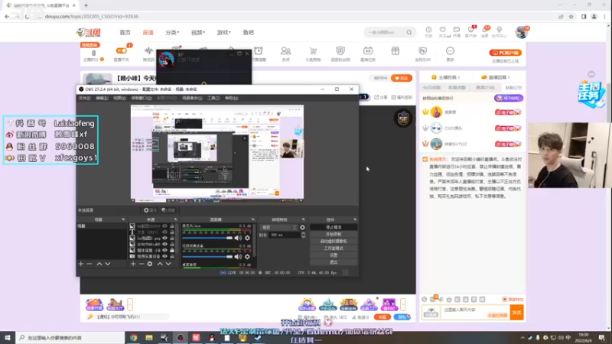Toggle visibility eye of video capture device source
Image resolution: width=612 pixels, height=344 pixels.
pos(164,257)
